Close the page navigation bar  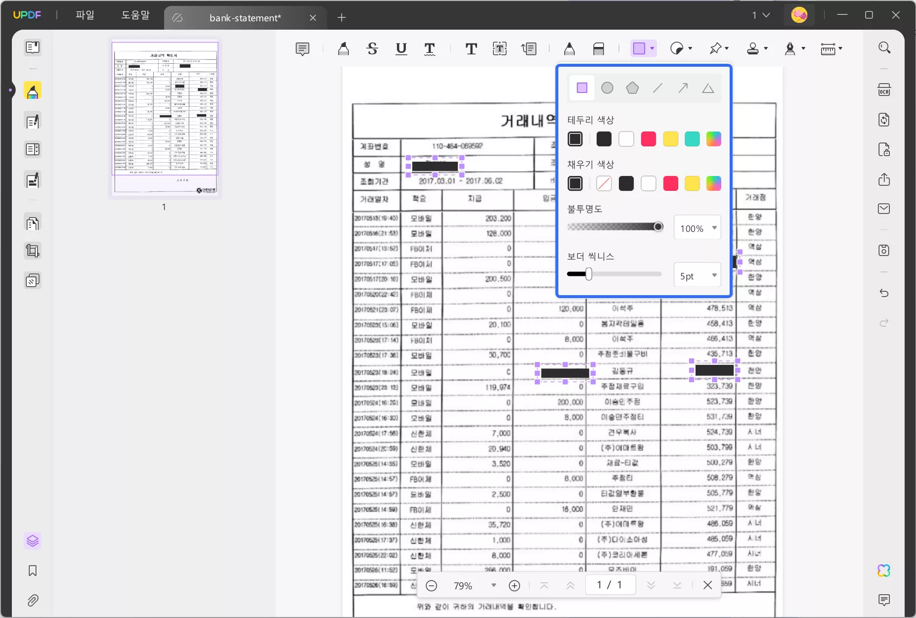708,585
